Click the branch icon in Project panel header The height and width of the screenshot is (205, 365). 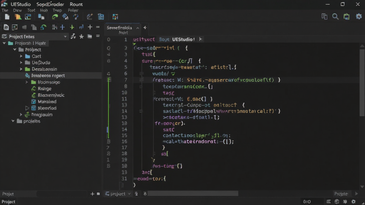pyautogui.click(x=73, y=37)
